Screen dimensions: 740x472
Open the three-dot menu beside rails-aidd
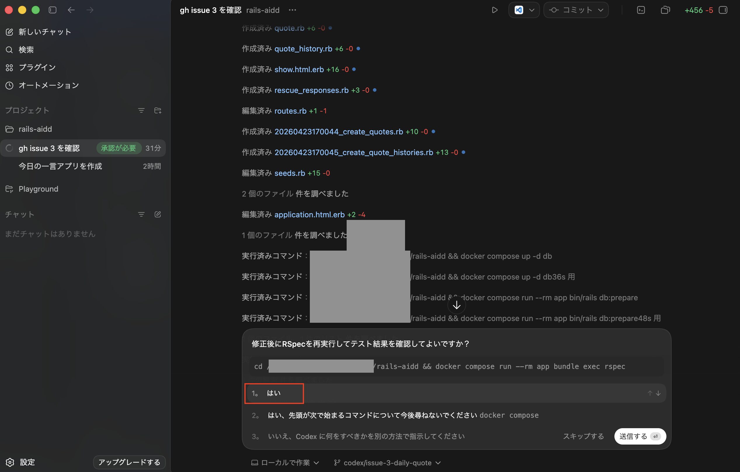[292, 10]
